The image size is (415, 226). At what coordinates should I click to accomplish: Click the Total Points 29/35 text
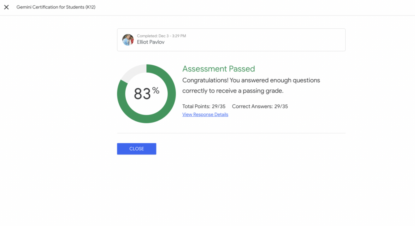click(x=204, y=106)
